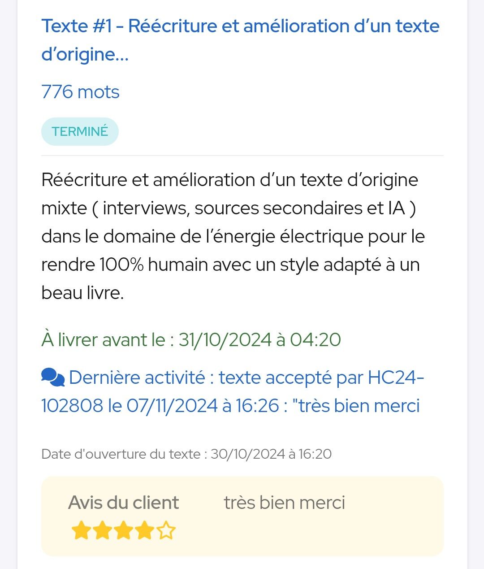Click the 31/10/2024 à 04:20 delivery date
Viewport: 484px width, 569px height.
click(x=260, y=339)
